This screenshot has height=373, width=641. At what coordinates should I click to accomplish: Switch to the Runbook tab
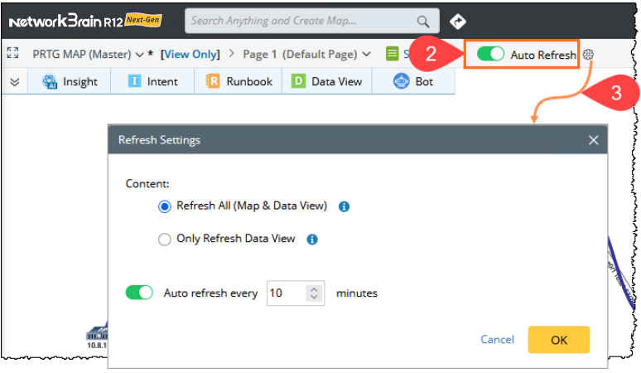(239, 81)
